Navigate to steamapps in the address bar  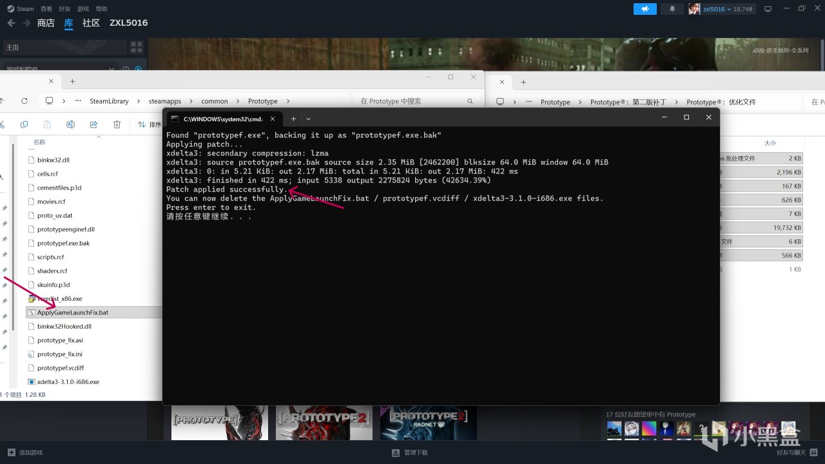tap(165, 101)
